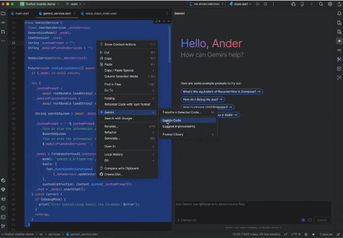The height and width of the screenshot is (238, 343).
Task: Choose Explain Code from Gemini submenu
Action: (188, 120)
